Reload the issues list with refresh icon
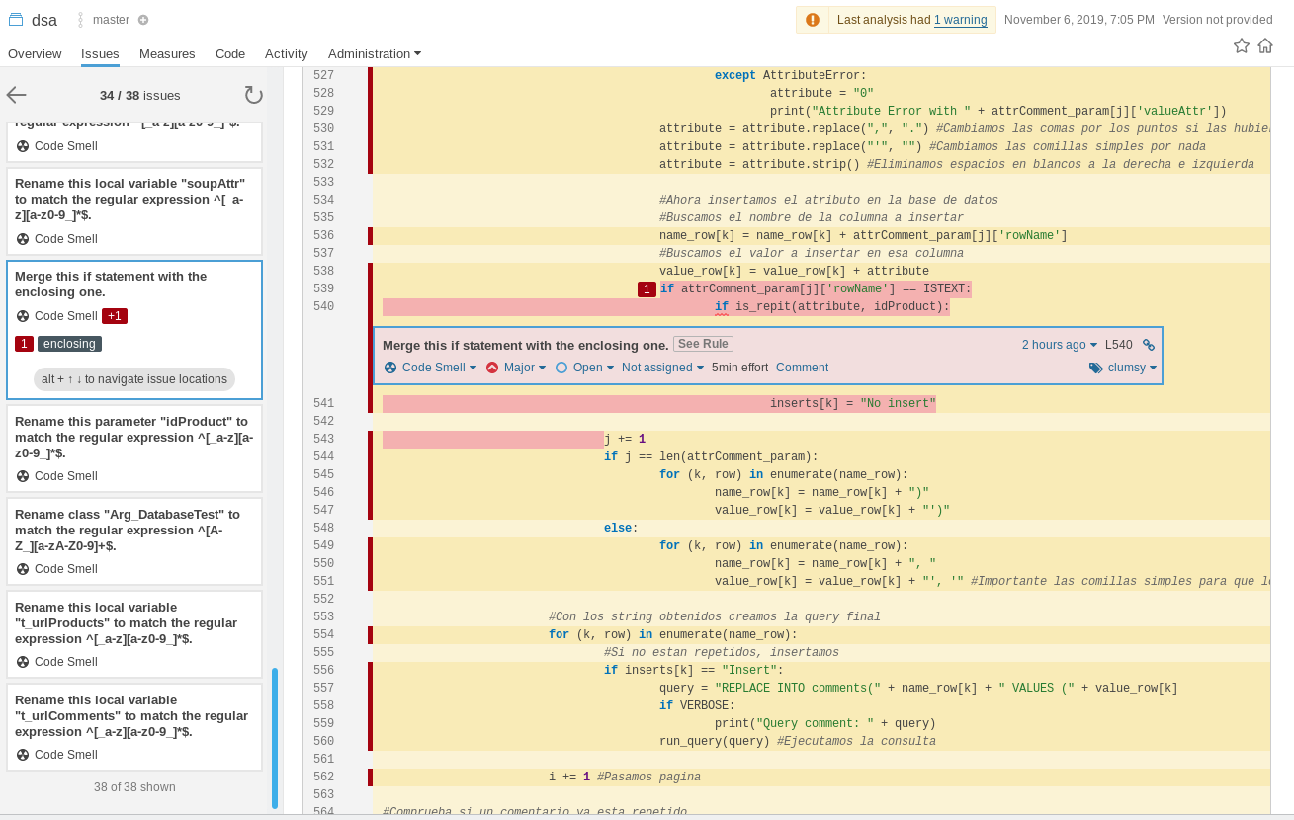This screenshot has height=820, width=1294. 254,95
